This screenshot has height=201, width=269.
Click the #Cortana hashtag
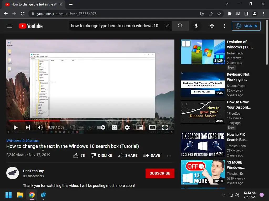pyautogui.click(x=32, y=141)
